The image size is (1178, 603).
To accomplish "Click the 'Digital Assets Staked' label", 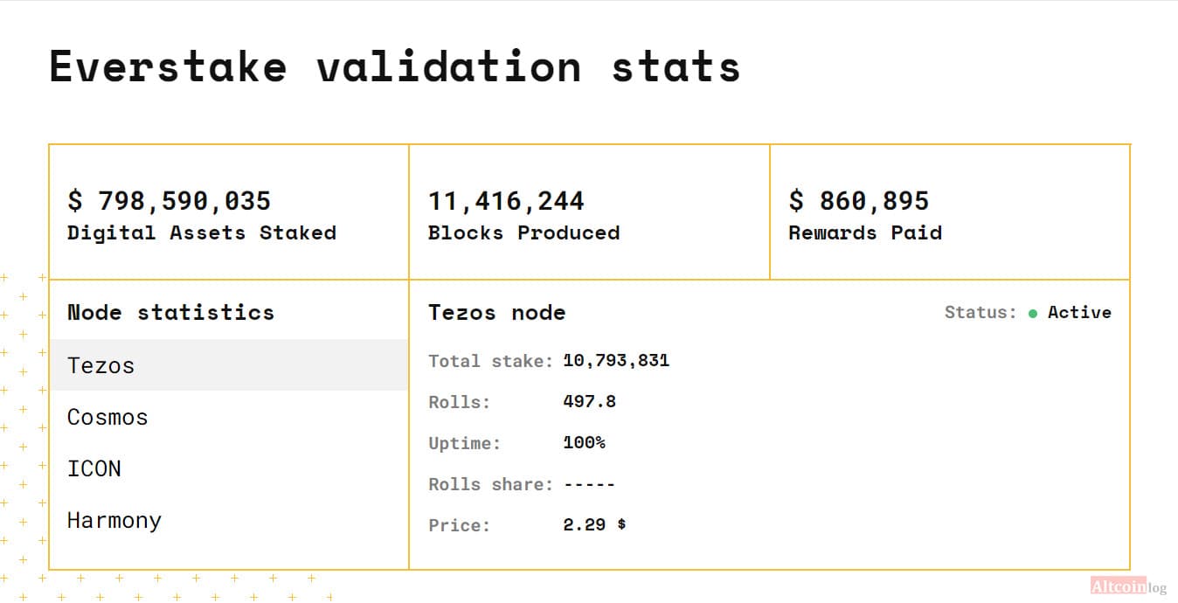I will pos(202,233).
